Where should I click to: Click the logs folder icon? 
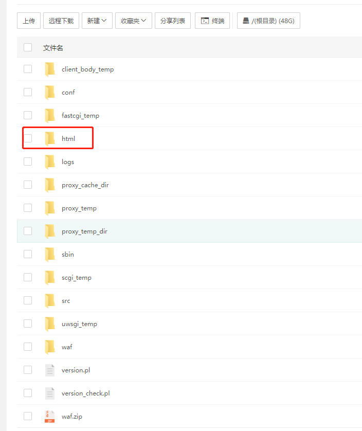[x=50, y=161]
